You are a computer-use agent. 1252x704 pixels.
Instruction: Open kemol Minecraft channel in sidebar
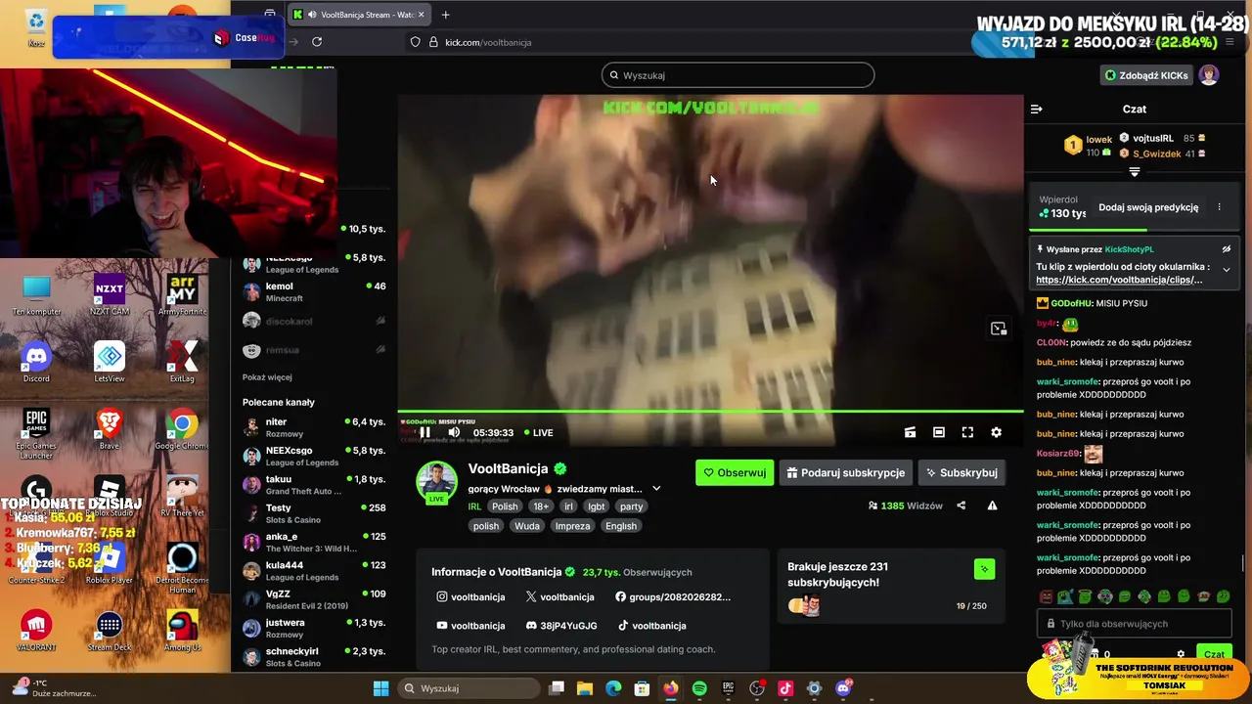click(x=314, y=292)
